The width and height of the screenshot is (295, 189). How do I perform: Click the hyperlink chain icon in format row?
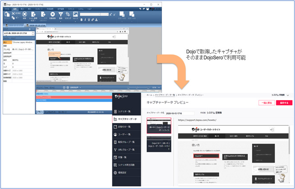coord(92,20)
